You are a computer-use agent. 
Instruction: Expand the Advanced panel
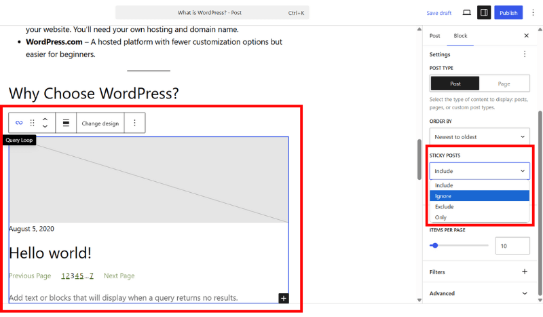click(x=479, y=293)
